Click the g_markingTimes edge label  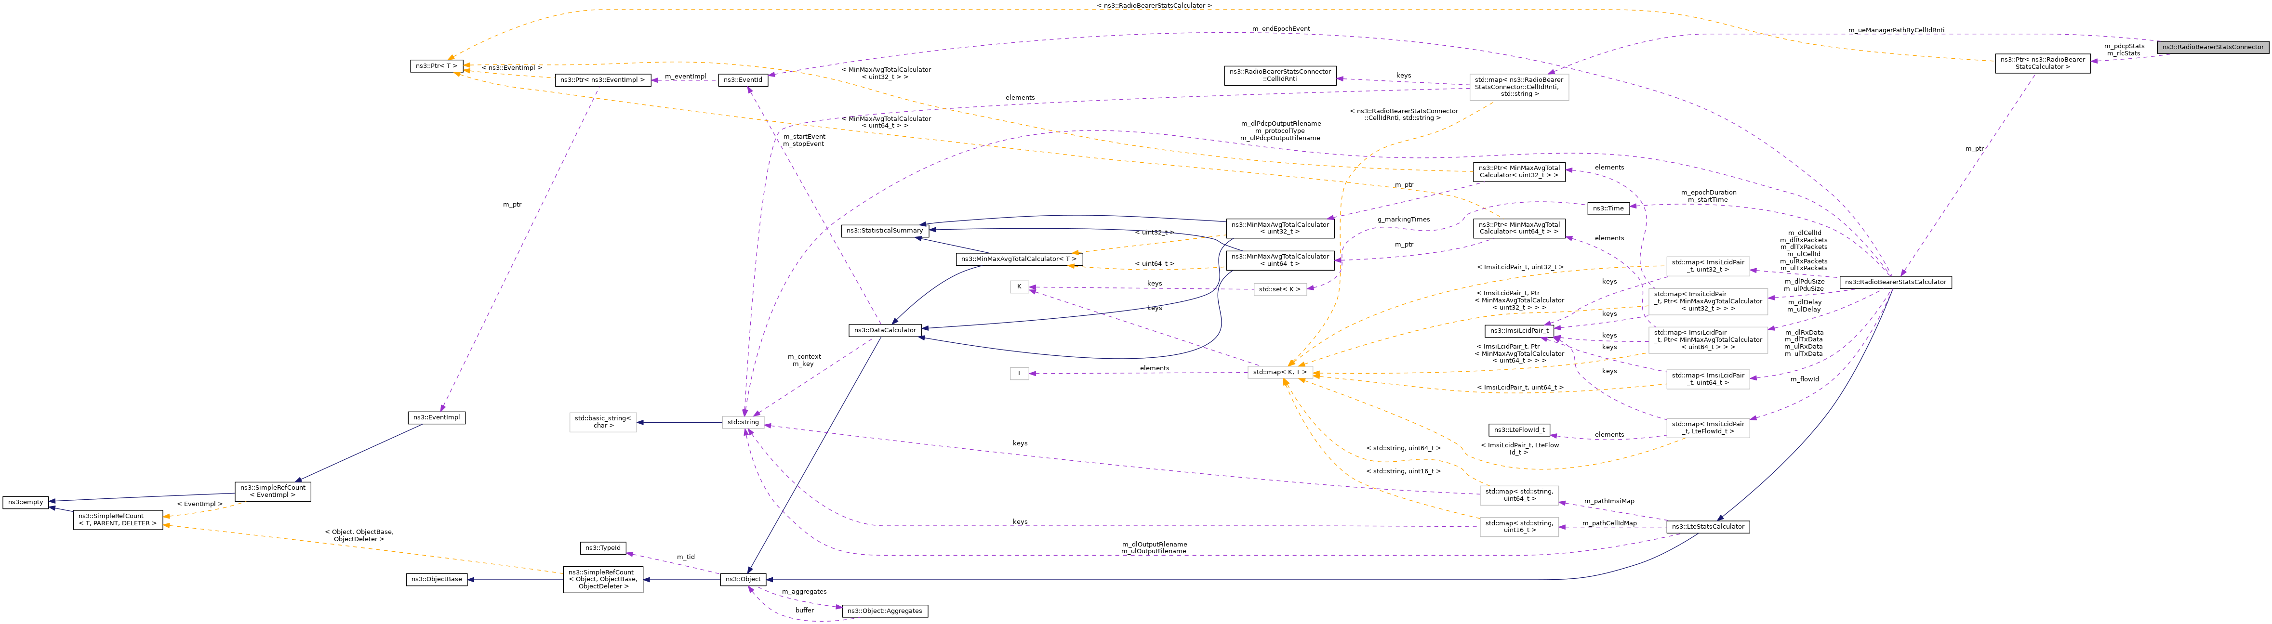tap(1403, 220)
